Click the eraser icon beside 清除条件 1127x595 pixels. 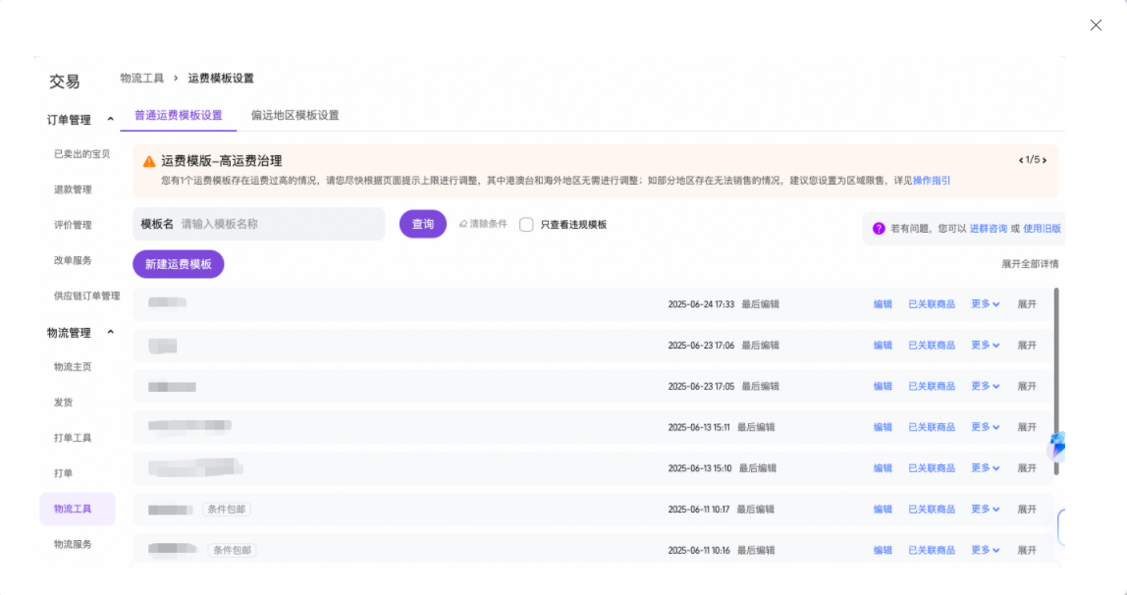[x=463, y=224]
